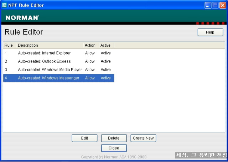Click the Active column header
Viewport: 228px width, 162px height.
point(106,45)
